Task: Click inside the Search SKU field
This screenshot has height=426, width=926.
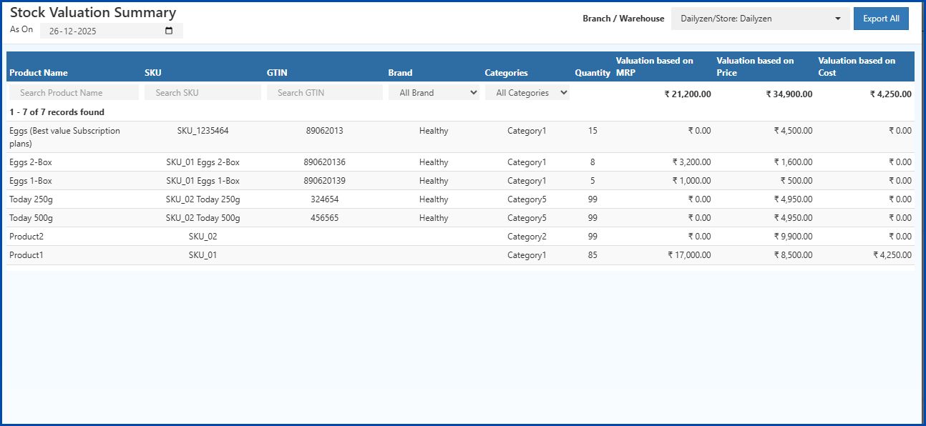Action: pos(203,92)
